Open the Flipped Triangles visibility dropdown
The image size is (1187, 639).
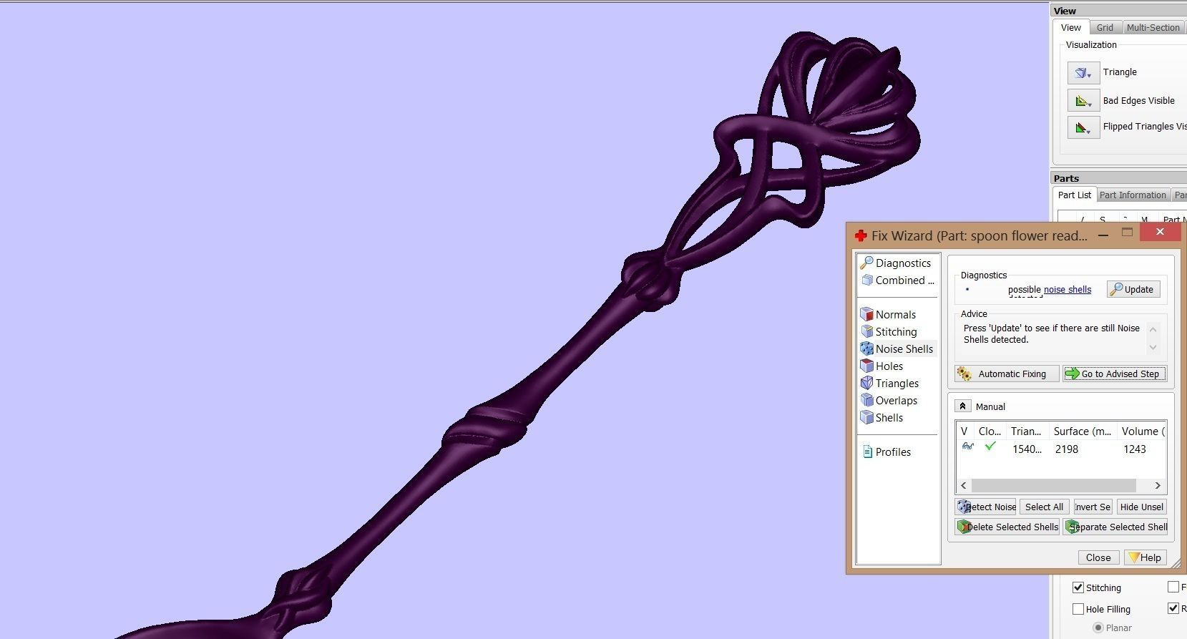coord(1083,127)
